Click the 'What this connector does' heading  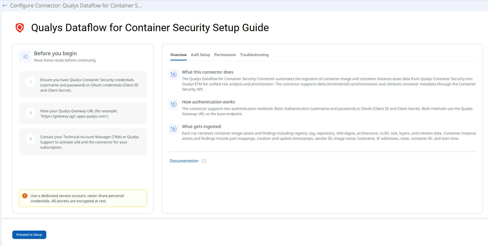coord(208,72)
